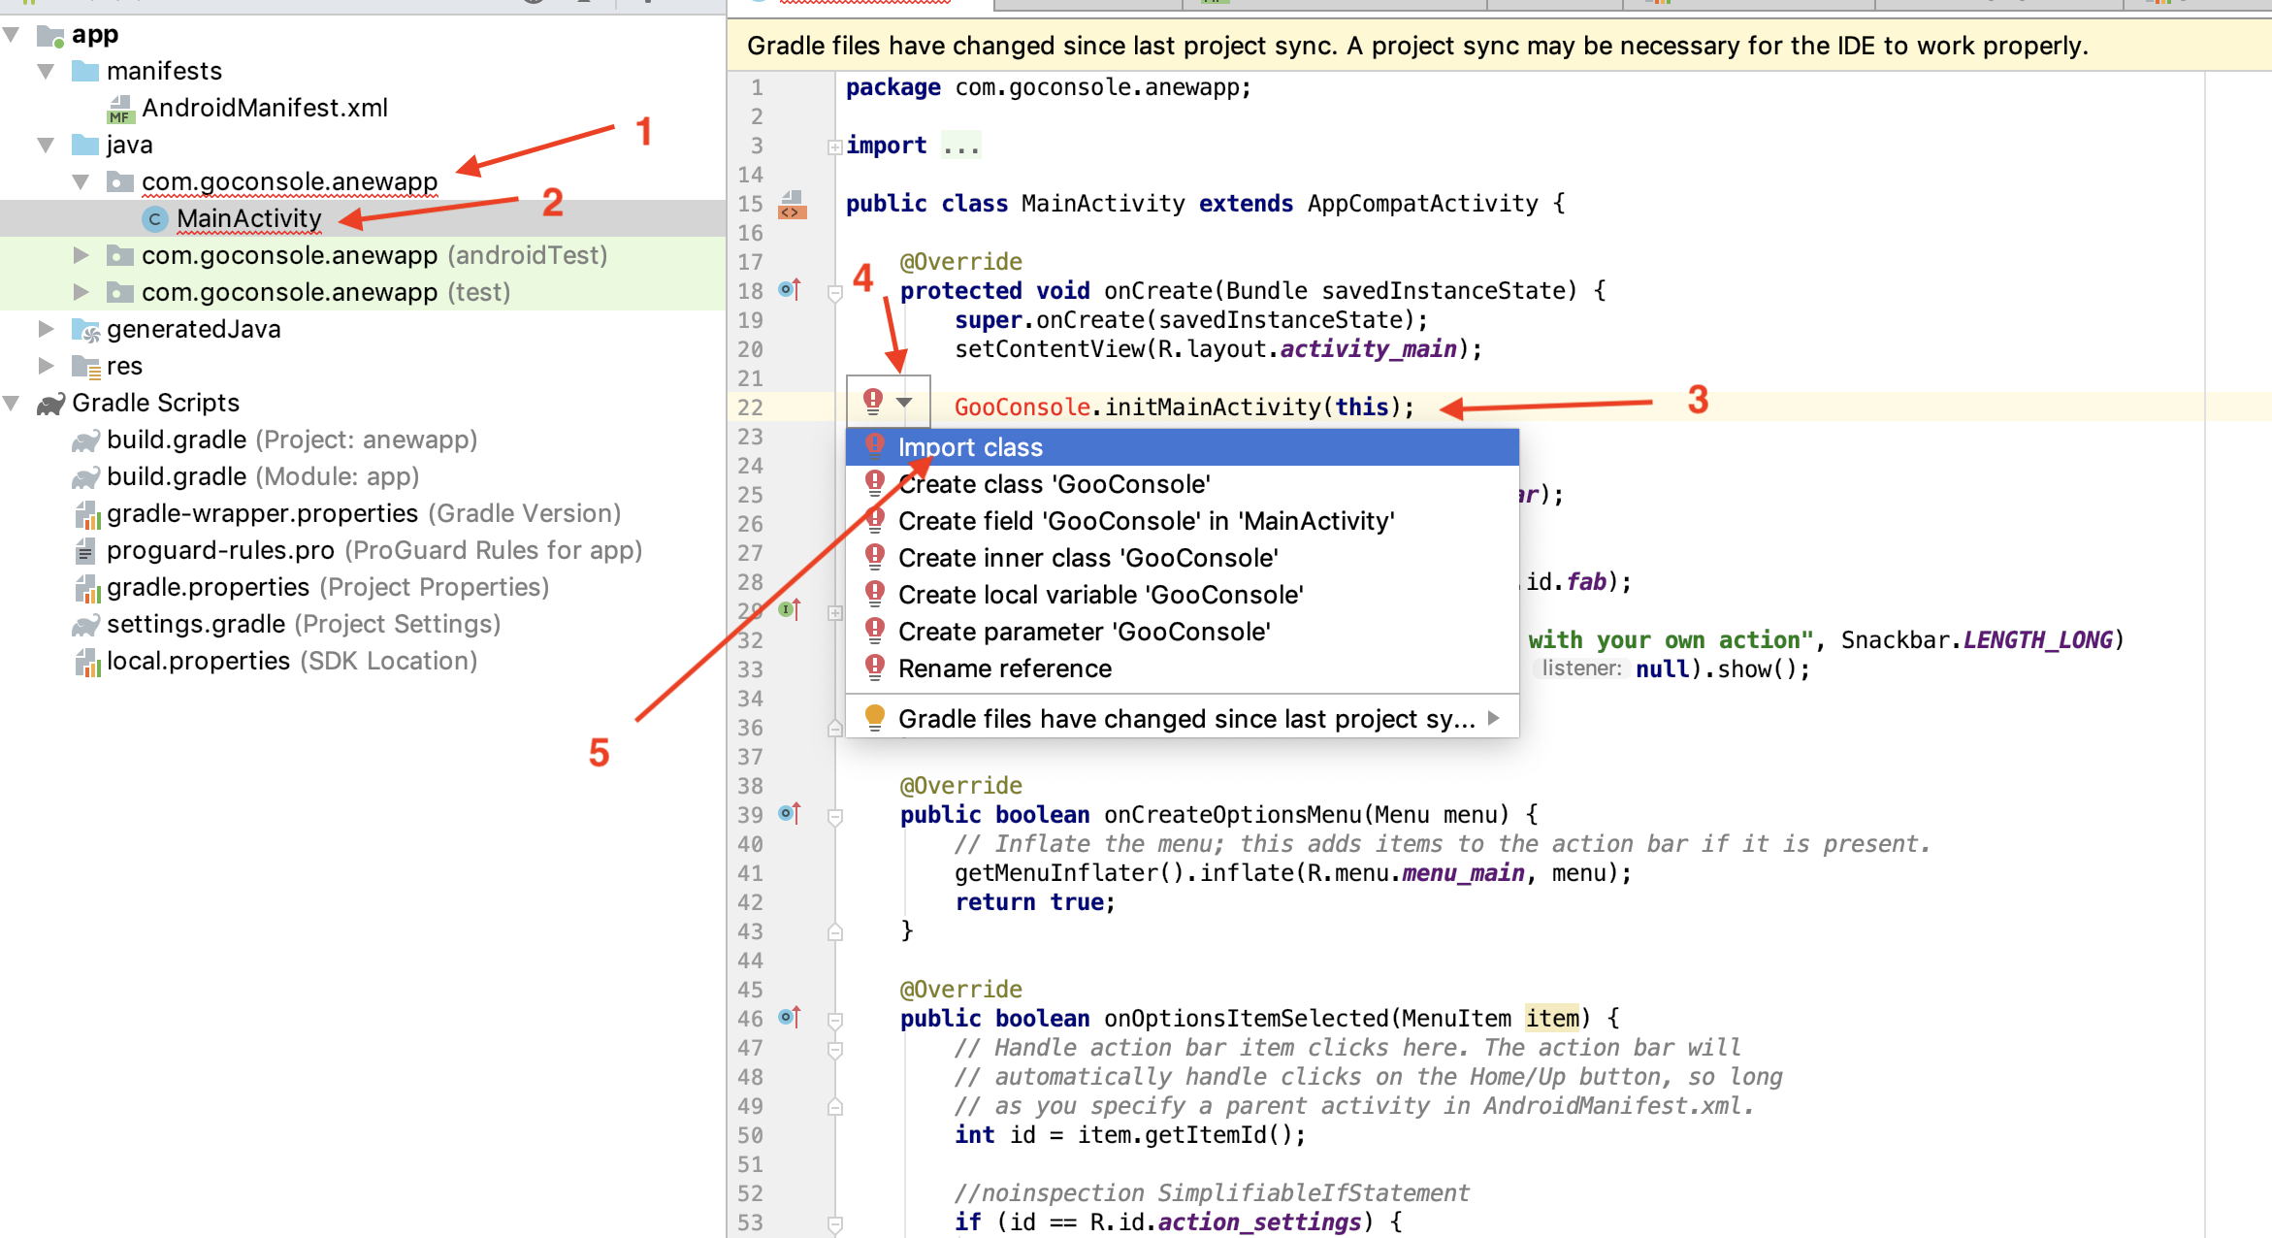Click implements gutter icon on line 29
This screenshot has height=1238, width=2272.
coord(790,610)
